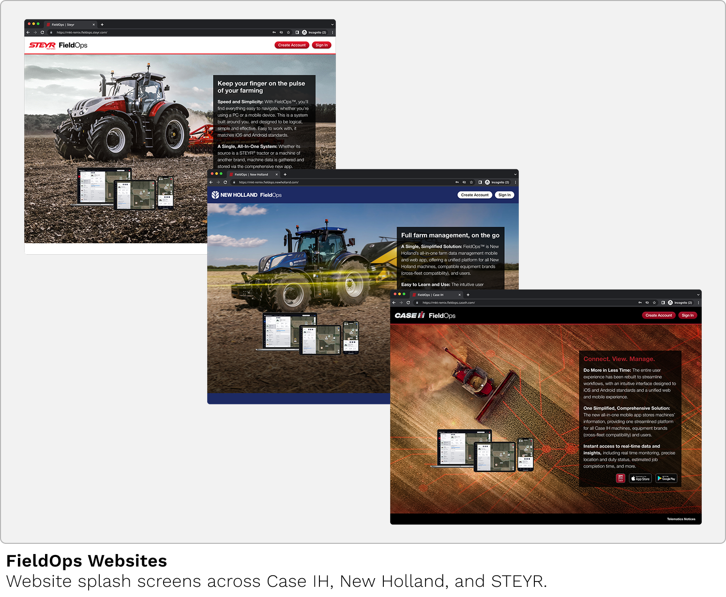Open the side panel icon in the New Holland window

(480, 182)
